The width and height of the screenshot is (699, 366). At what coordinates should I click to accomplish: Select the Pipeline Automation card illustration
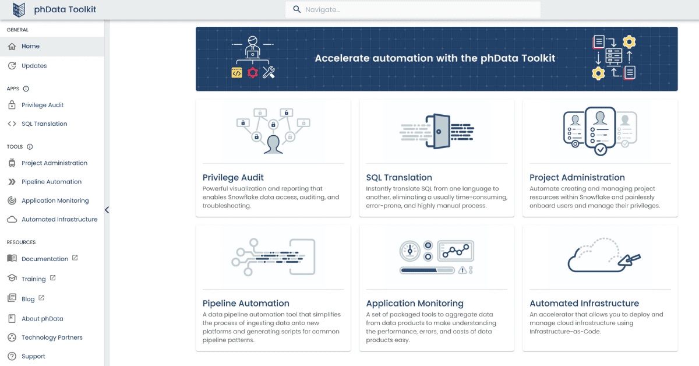(x=273, y=256)
